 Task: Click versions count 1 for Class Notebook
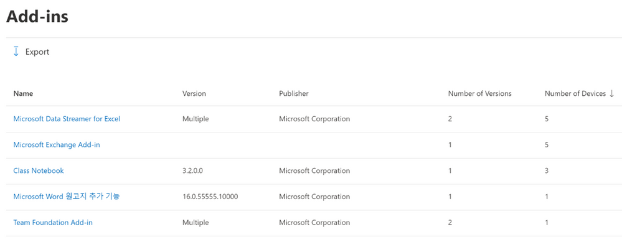click(x=450, y=170)
